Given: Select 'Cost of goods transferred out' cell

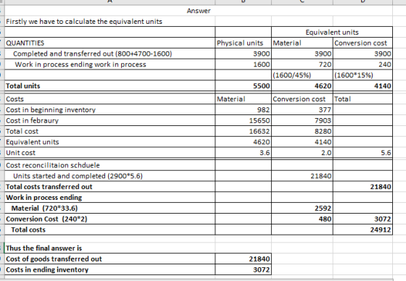Looking at the screenshot, I should (x=109, y=259).
